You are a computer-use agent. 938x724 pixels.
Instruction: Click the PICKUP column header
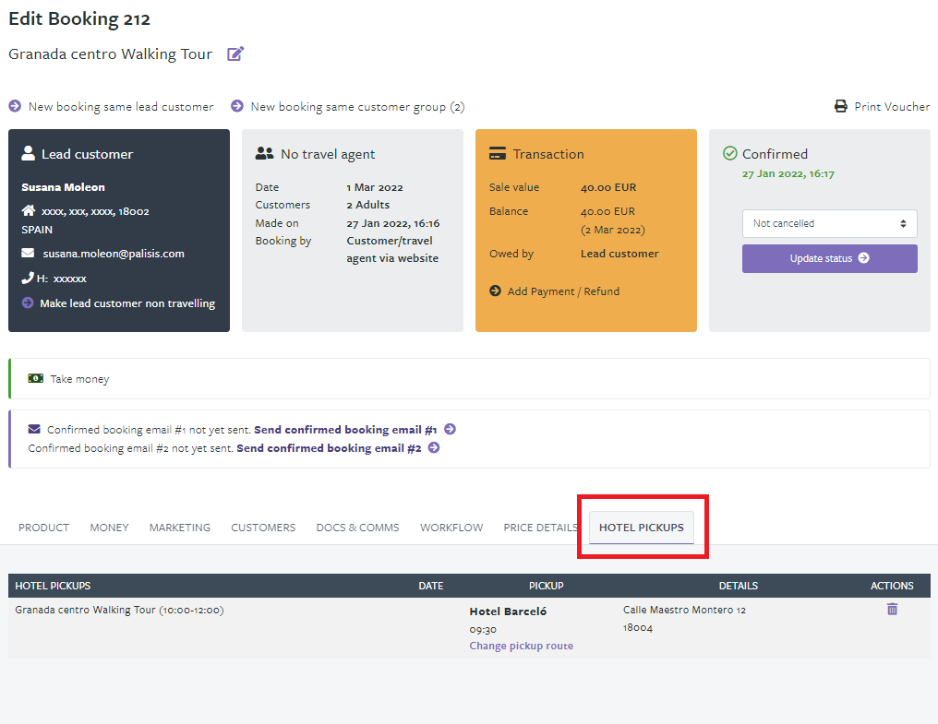pos(547,586)
